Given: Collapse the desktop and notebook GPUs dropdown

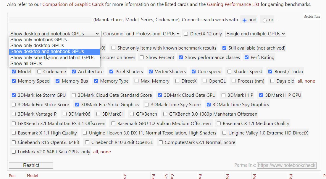Looking at the screenshot, I should coord(54,34).
